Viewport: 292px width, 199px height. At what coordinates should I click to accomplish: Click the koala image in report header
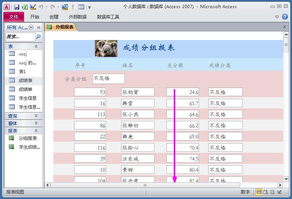106,48
